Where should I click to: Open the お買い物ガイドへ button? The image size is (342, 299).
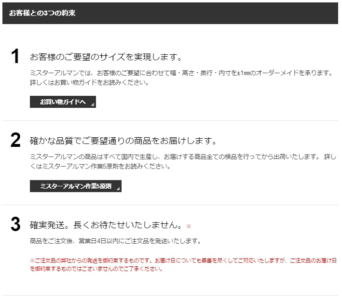[63, 102]
